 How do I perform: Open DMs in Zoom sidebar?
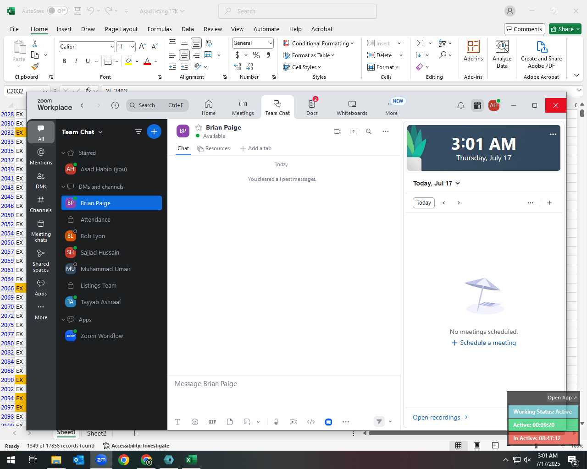[41, 180]
